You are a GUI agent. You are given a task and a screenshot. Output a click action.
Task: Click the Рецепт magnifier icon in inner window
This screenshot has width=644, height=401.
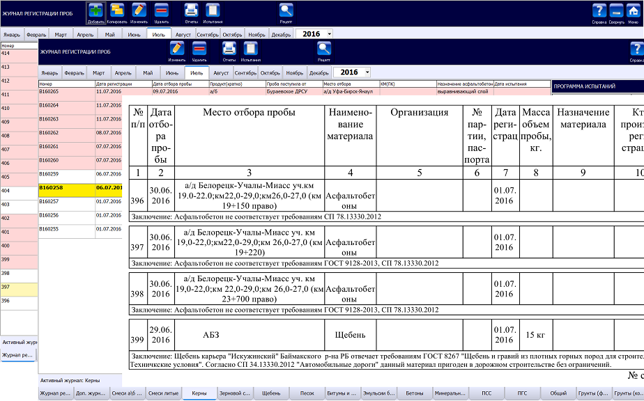click(x=323, y=50)
